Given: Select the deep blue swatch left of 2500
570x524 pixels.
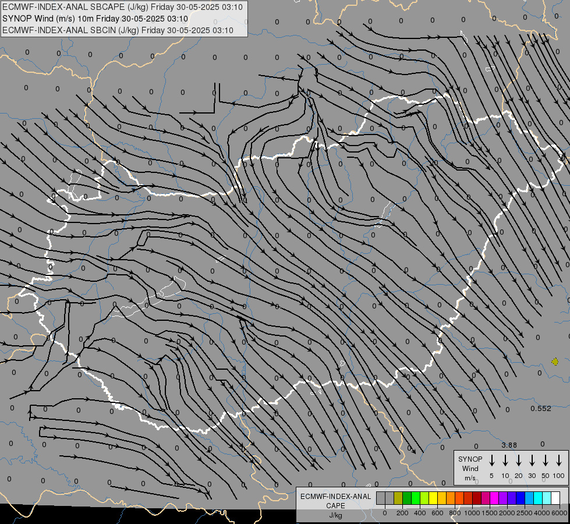Looking at the screenshot, I should [x=521, y=498].
